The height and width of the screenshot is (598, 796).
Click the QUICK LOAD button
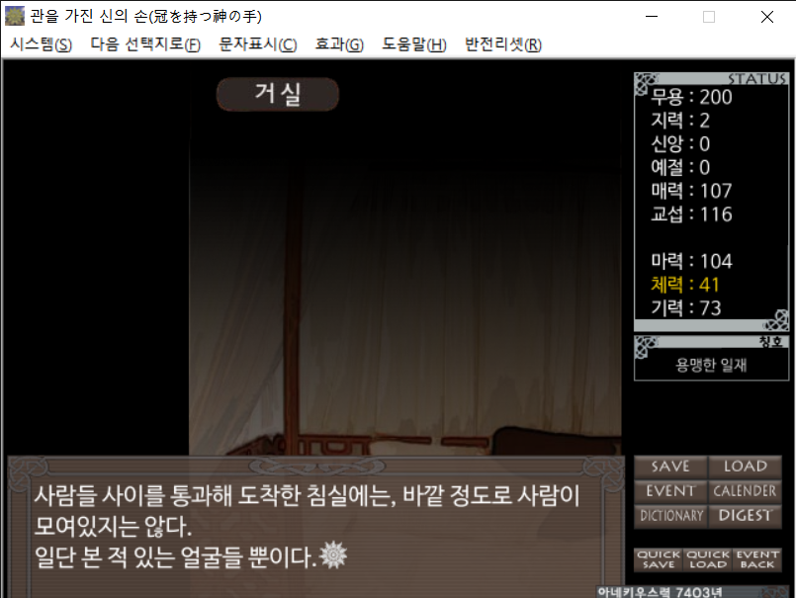coord(708,559)
